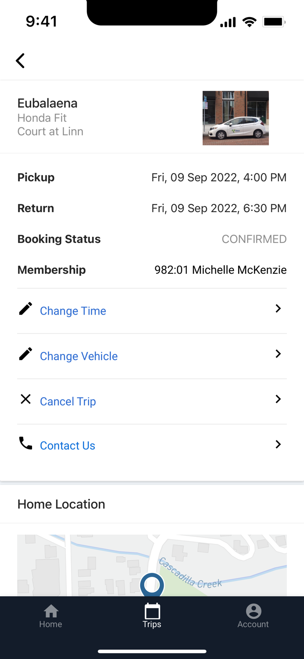Tap the Home Location map preview
Screen dimensions: 304x659
(152, 562)
